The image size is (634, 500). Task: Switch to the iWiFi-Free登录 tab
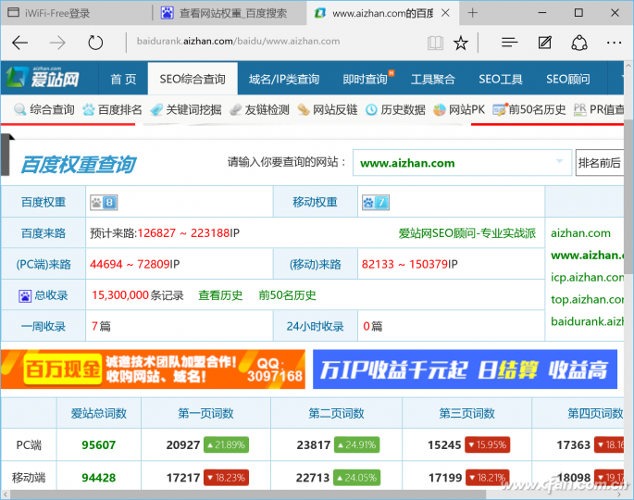(76, 13)
